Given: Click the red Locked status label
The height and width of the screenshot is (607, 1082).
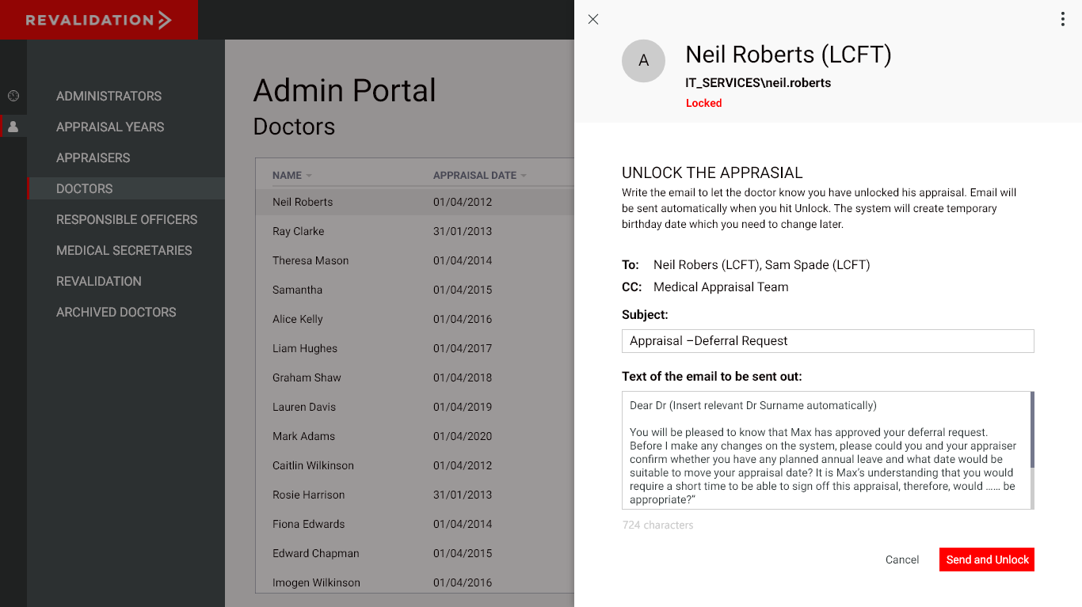Looking at the screenshot, I should pyautogui.click(x=703, y=103).
